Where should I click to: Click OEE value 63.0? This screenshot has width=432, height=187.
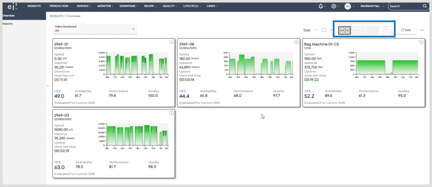coord(59,167)
